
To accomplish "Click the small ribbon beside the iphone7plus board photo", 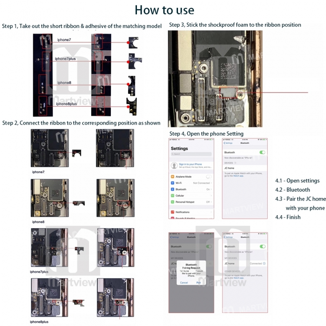I will click(x=79, y=250).
